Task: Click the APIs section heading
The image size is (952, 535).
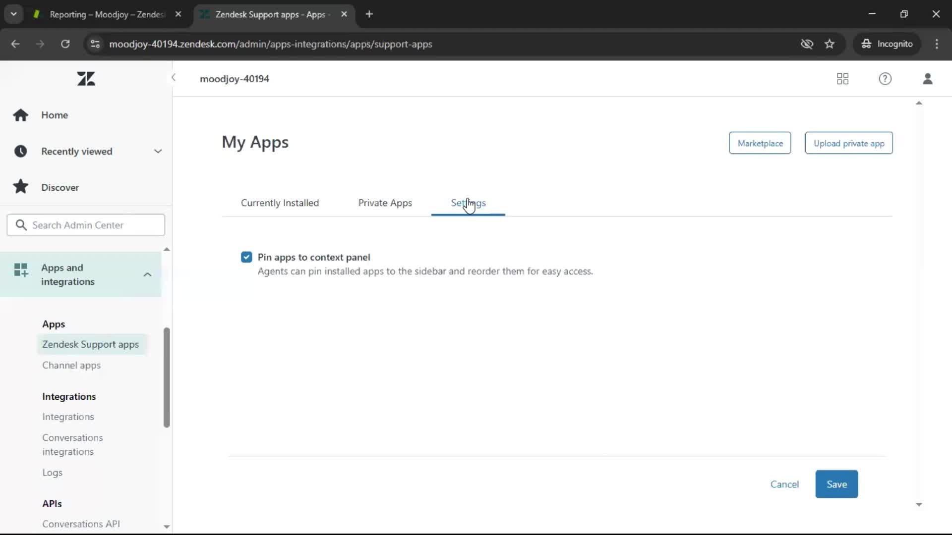Action: [x=52, y=503]
